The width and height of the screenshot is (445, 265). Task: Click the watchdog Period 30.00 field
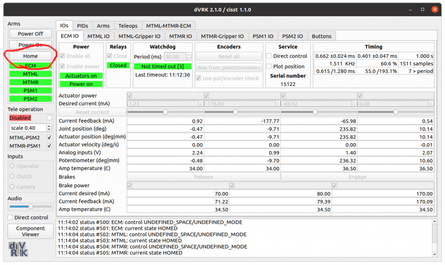point(175,57)
